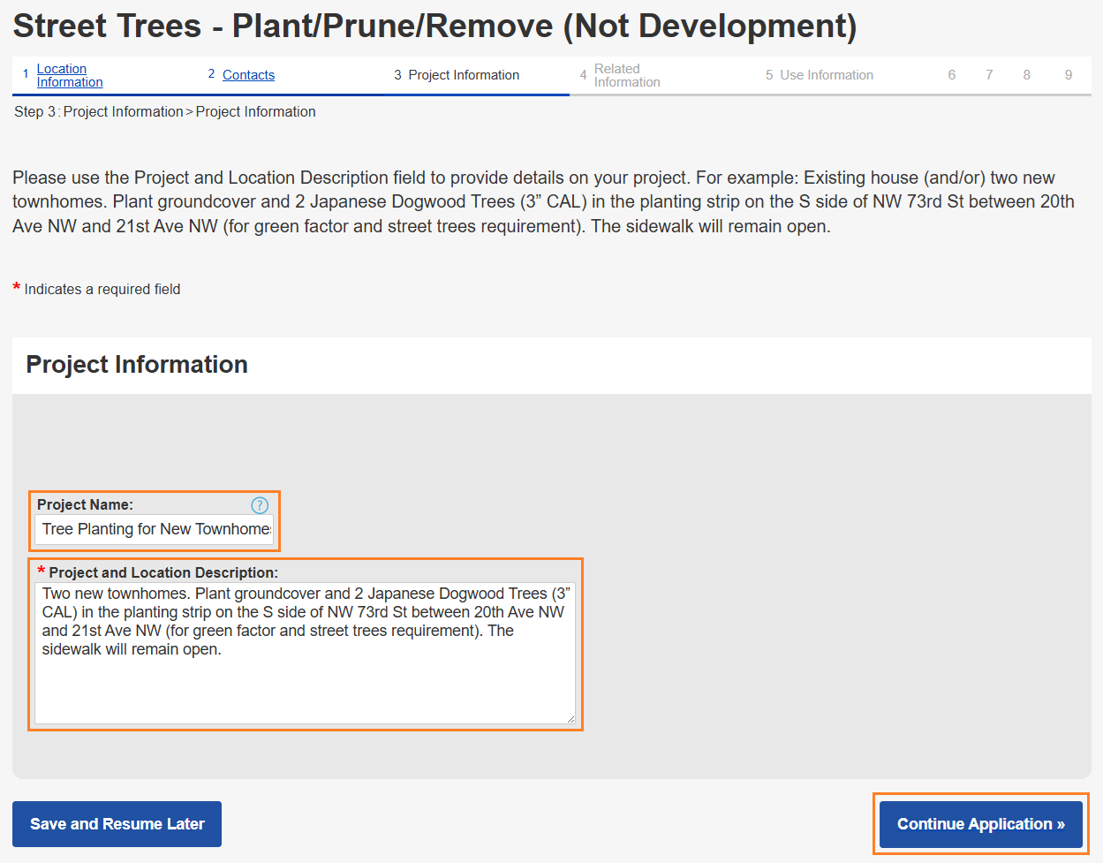The width and height of the screenshot is (1103, 863).
Task: Click Continue Application button
Action: pos(980,824)
